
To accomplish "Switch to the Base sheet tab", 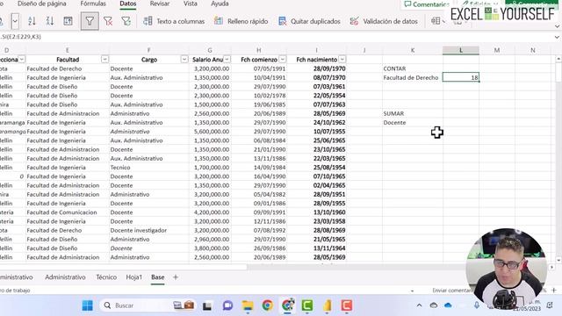I will point(158,277).
